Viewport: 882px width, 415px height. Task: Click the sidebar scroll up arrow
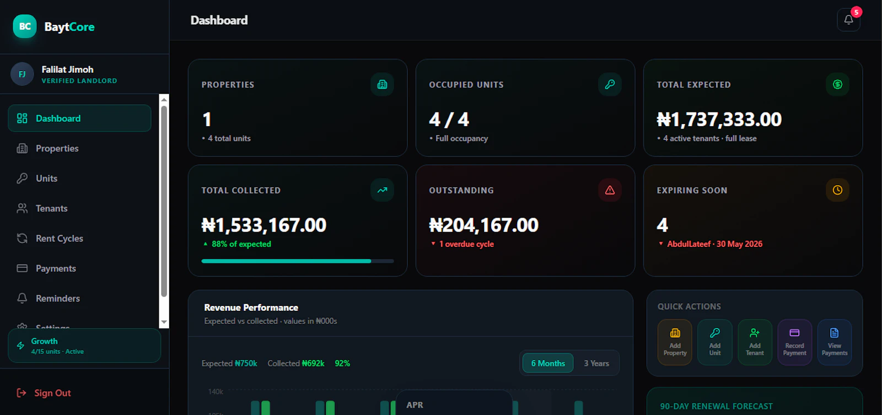pyautogui.click(x=164, y=99)
